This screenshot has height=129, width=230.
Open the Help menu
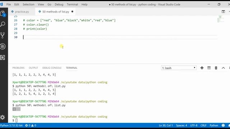[84, 4]
